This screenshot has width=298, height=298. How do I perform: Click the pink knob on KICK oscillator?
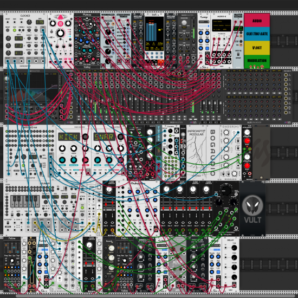pos(85,160)
